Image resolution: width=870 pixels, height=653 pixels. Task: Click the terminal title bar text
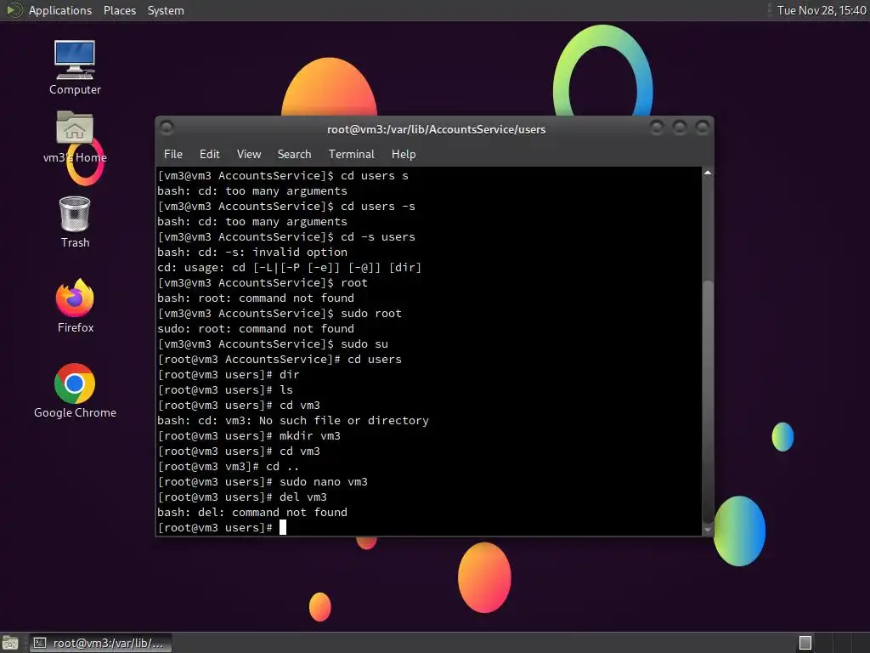click(436, 129)
